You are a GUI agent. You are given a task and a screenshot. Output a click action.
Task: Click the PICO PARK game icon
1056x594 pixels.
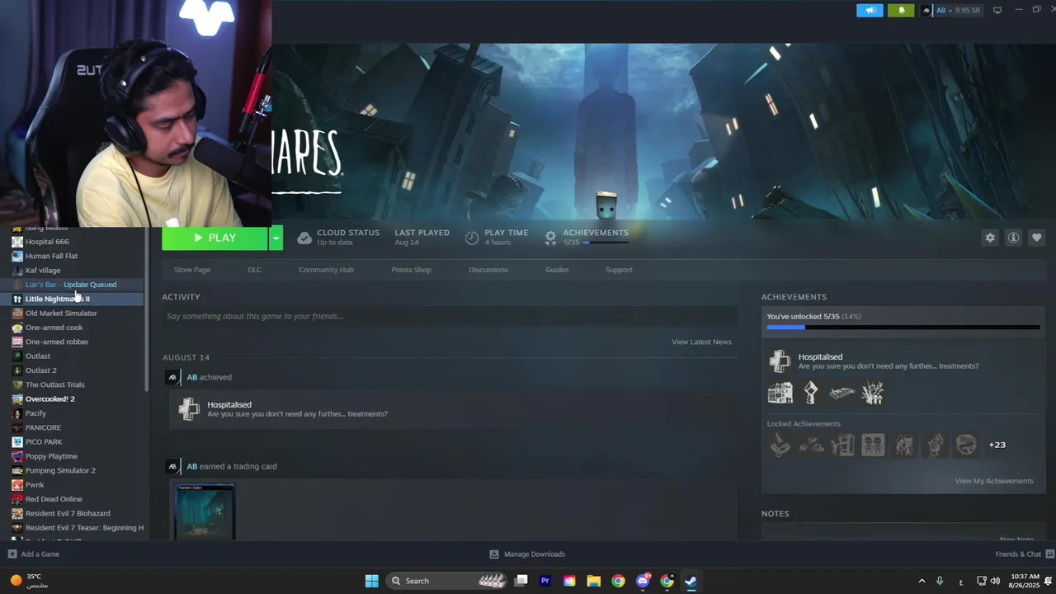[x=17, y=441]
